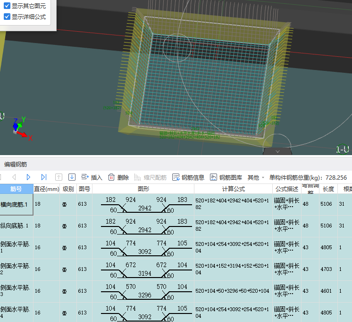Move the selected row up
The width and height of the screenshot is (352, 322).
[x=59, y=177]
